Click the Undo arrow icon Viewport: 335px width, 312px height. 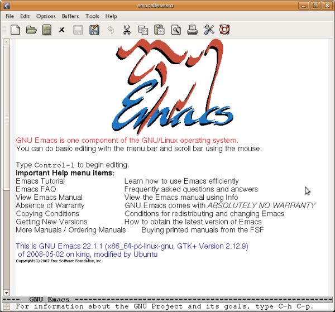[111, 30]
